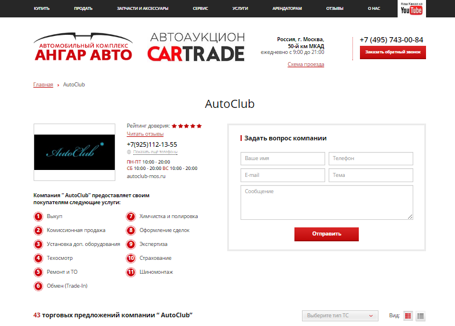Open the Отзывы menu
This screenshot has width=455, height=326.
tap(334, 9)
